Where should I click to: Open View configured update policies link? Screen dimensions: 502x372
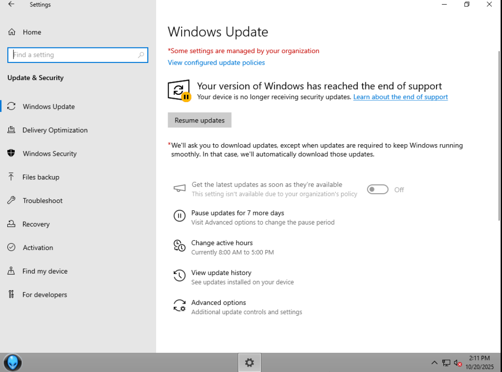pos(216,62)
